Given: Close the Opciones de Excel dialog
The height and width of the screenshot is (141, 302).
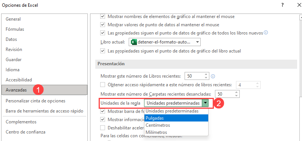Looking at the screenshot, I should pyautogui.click(x=299, y=5).
